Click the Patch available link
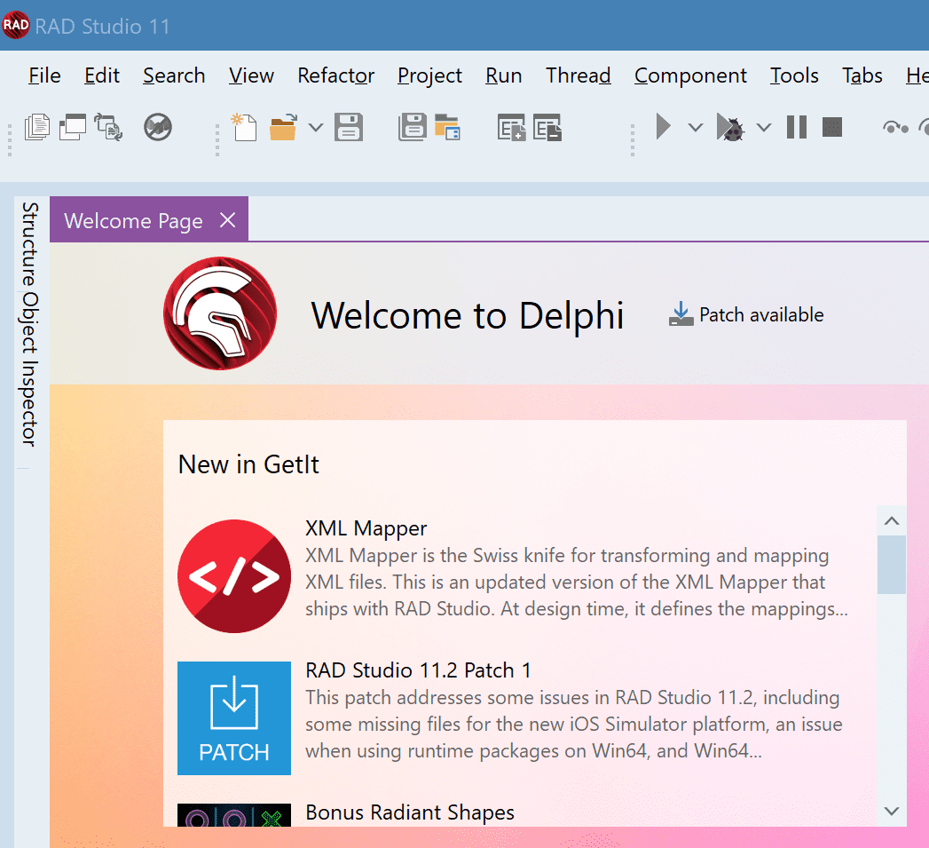The height and width of the screenshot is (848, 929). click(x=746, y=314)
